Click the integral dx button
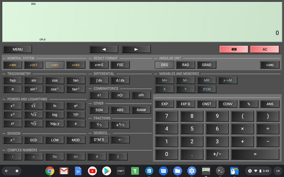Image resolution: width=284 pixels, height=177 pixels. point(99,81)
